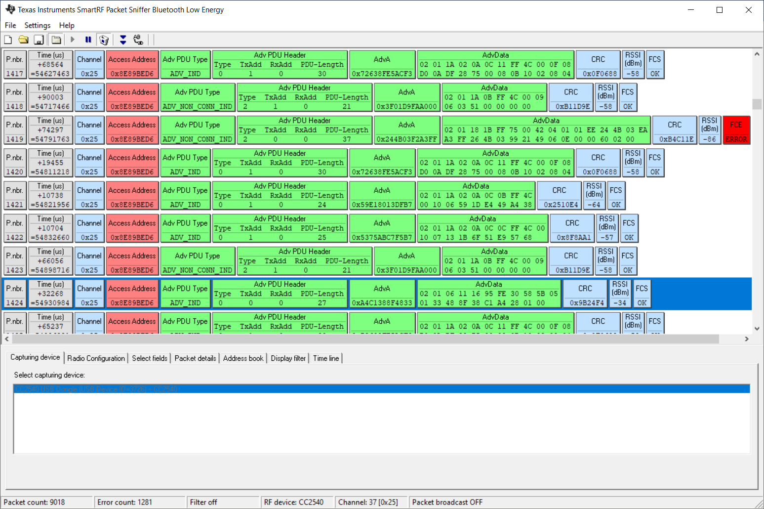
Task: Click AdvA 0x244B03F2A3FF in packet 1419
Action: 406,130
